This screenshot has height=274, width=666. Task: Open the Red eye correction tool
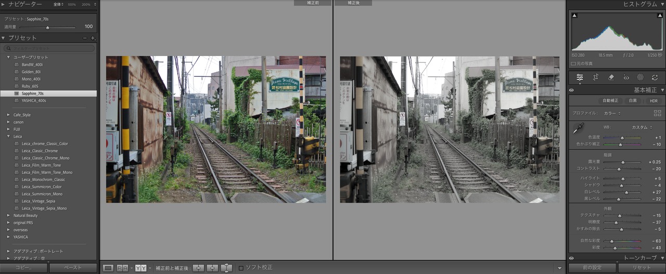point(626,77)
